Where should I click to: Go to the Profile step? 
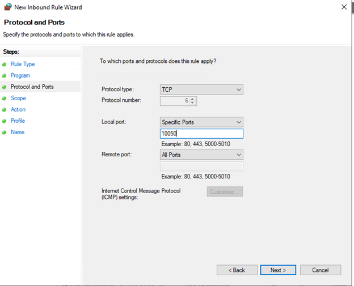click(18, 121)
